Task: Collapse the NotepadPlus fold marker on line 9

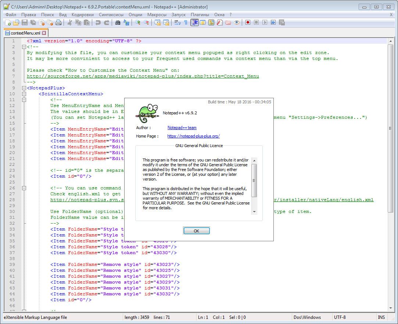Action: click(24, 88)
